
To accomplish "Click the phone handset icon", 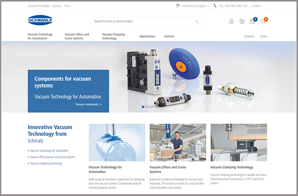I will tap(215, 6).
